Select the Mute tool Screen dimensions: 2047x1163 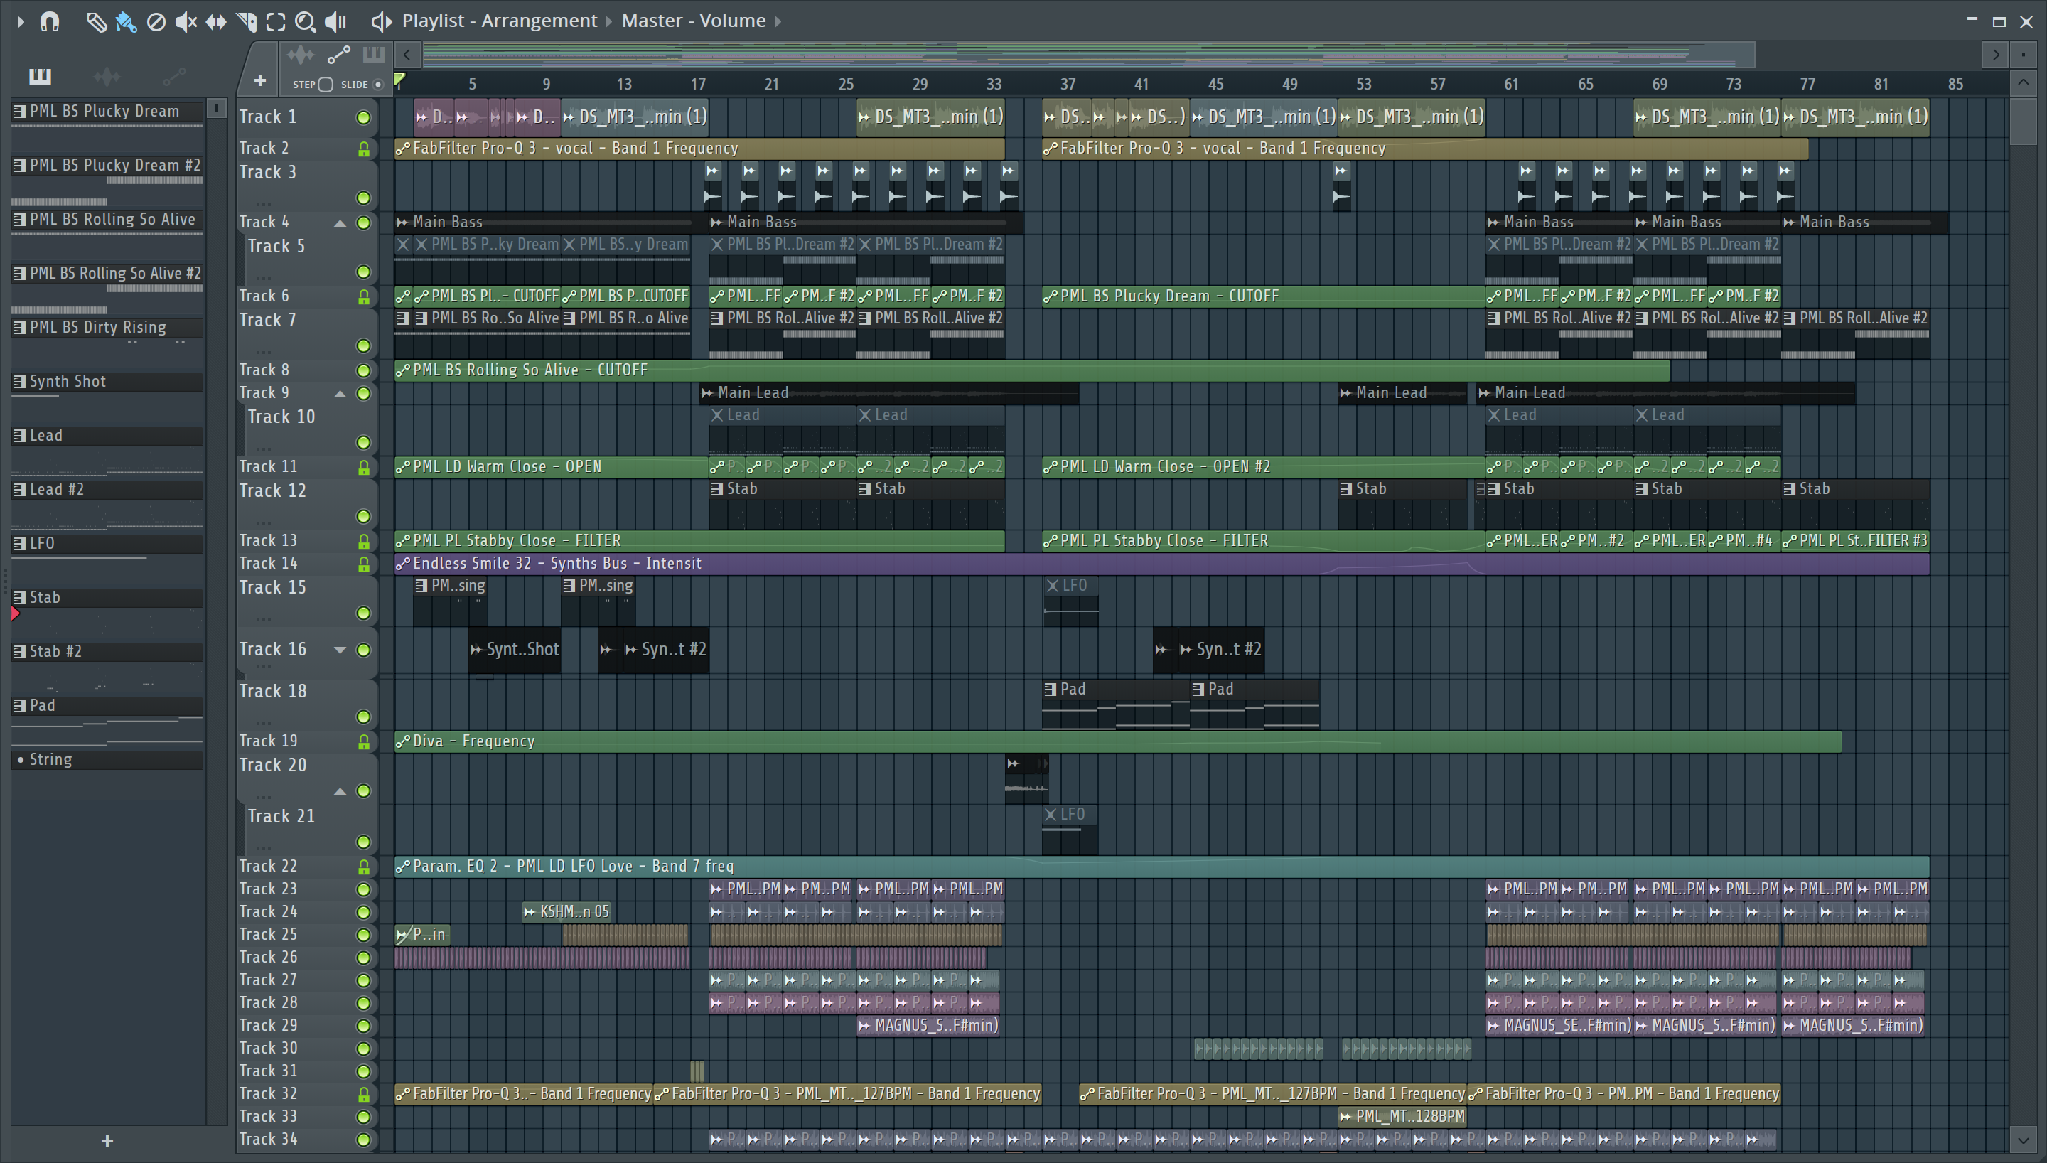coord(186,21)
